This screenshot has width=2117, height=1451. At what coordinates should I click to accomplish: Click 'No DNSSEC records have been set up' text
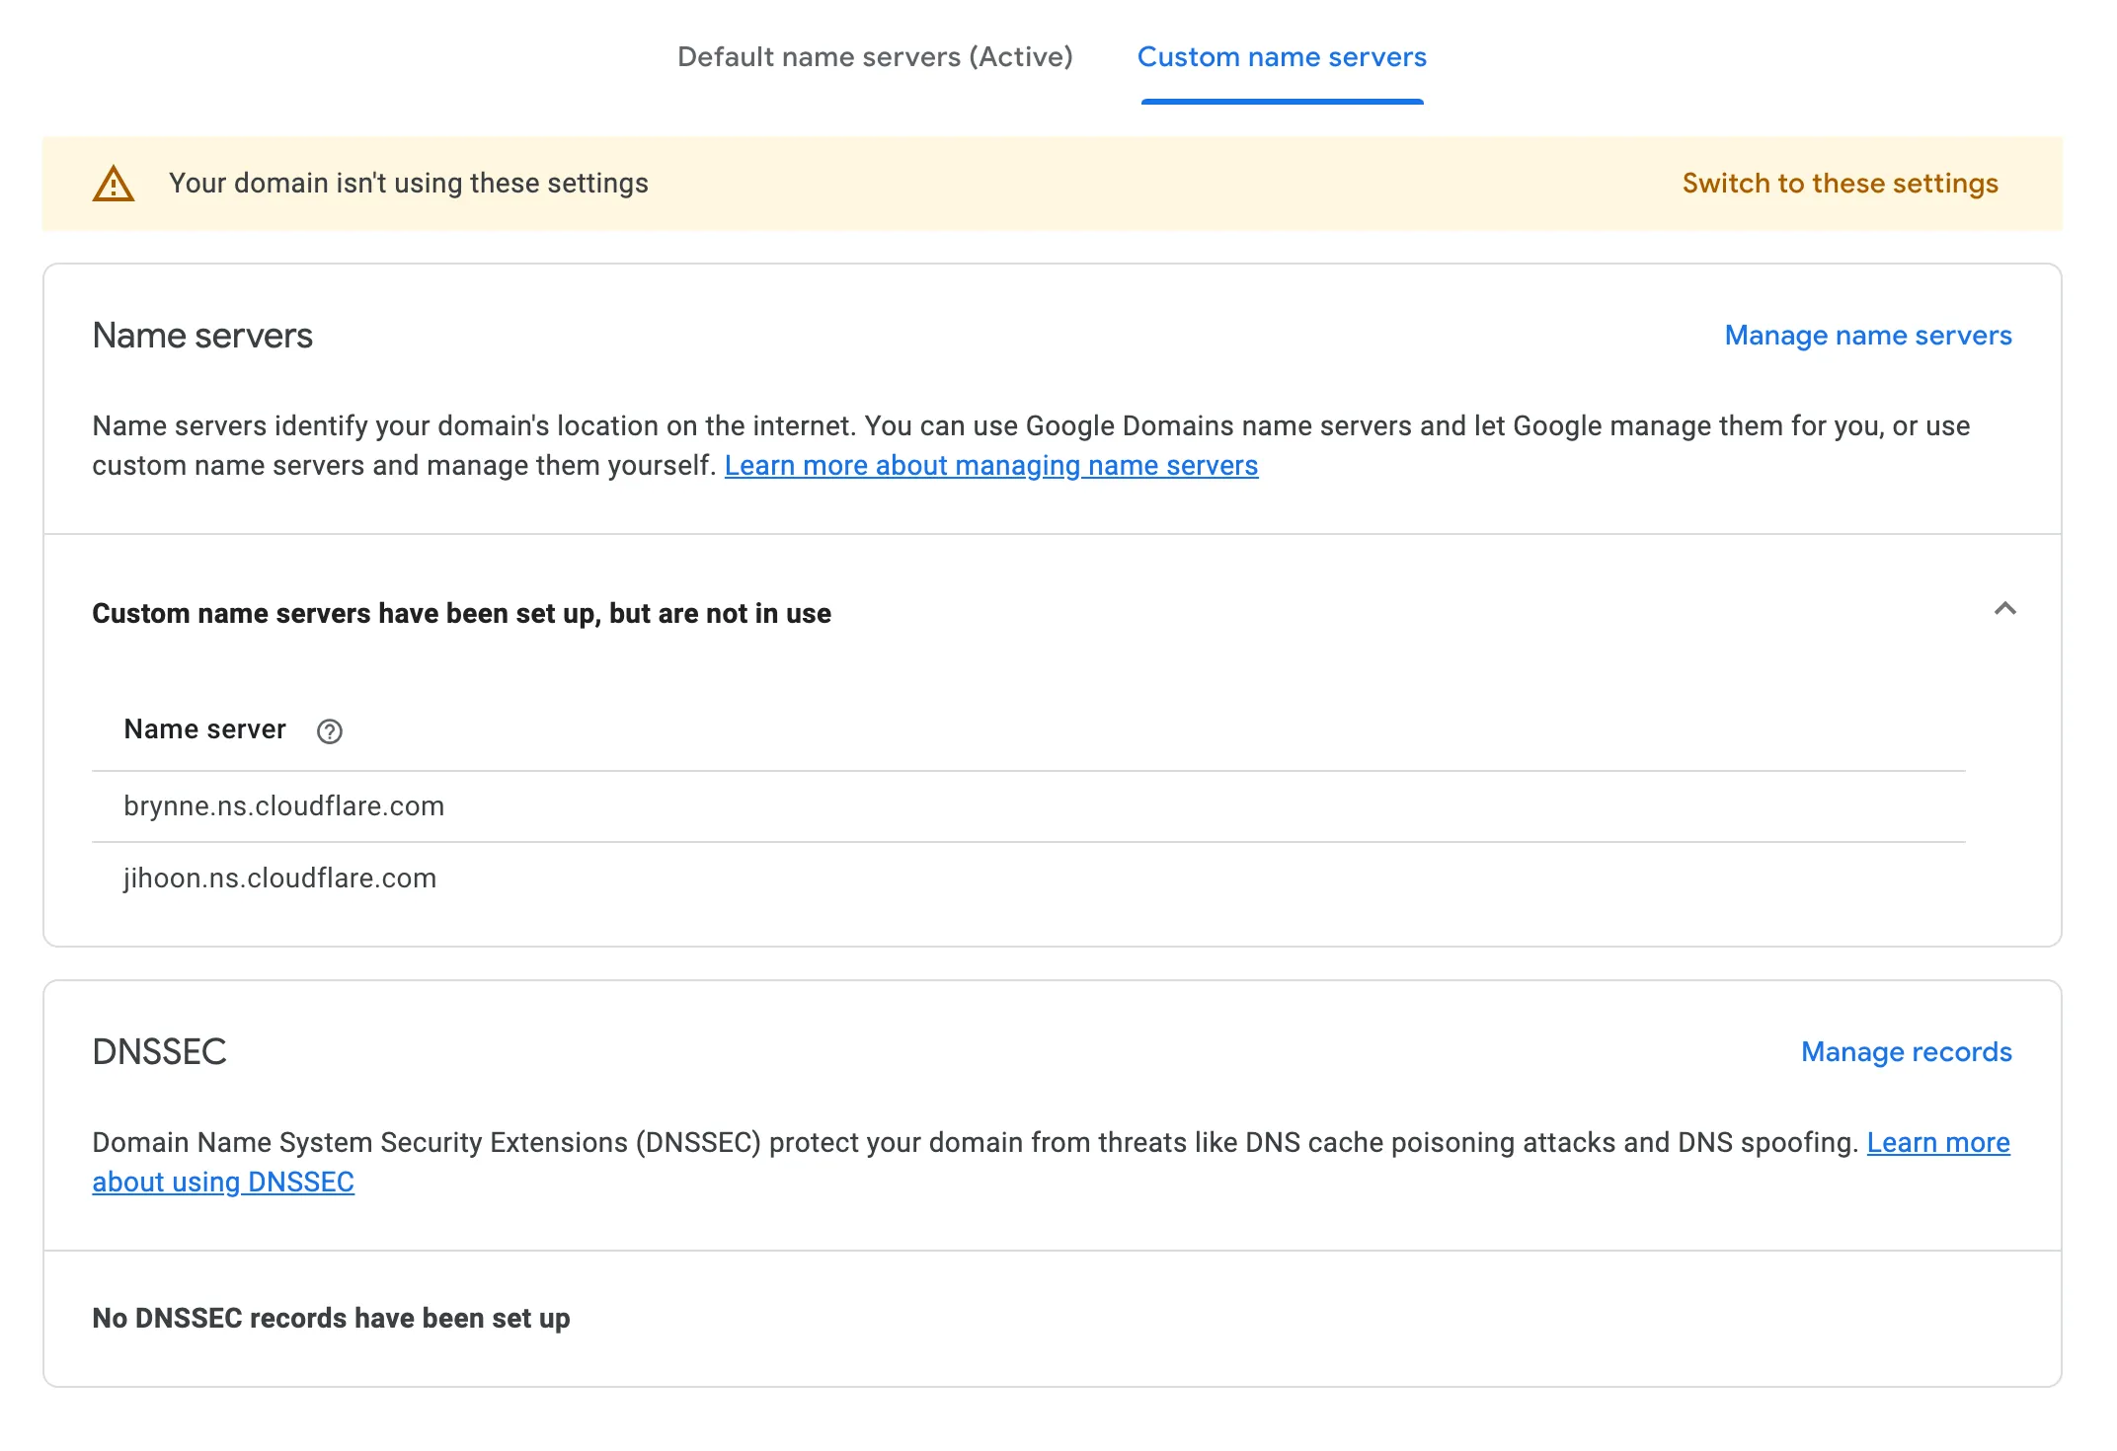tap(331, 1319)
